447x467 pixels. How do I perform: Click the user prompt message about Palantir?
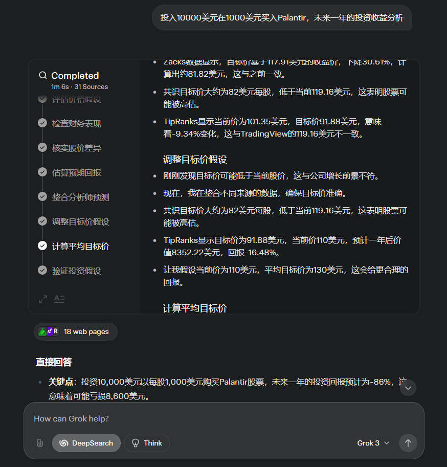pos(282,17)
